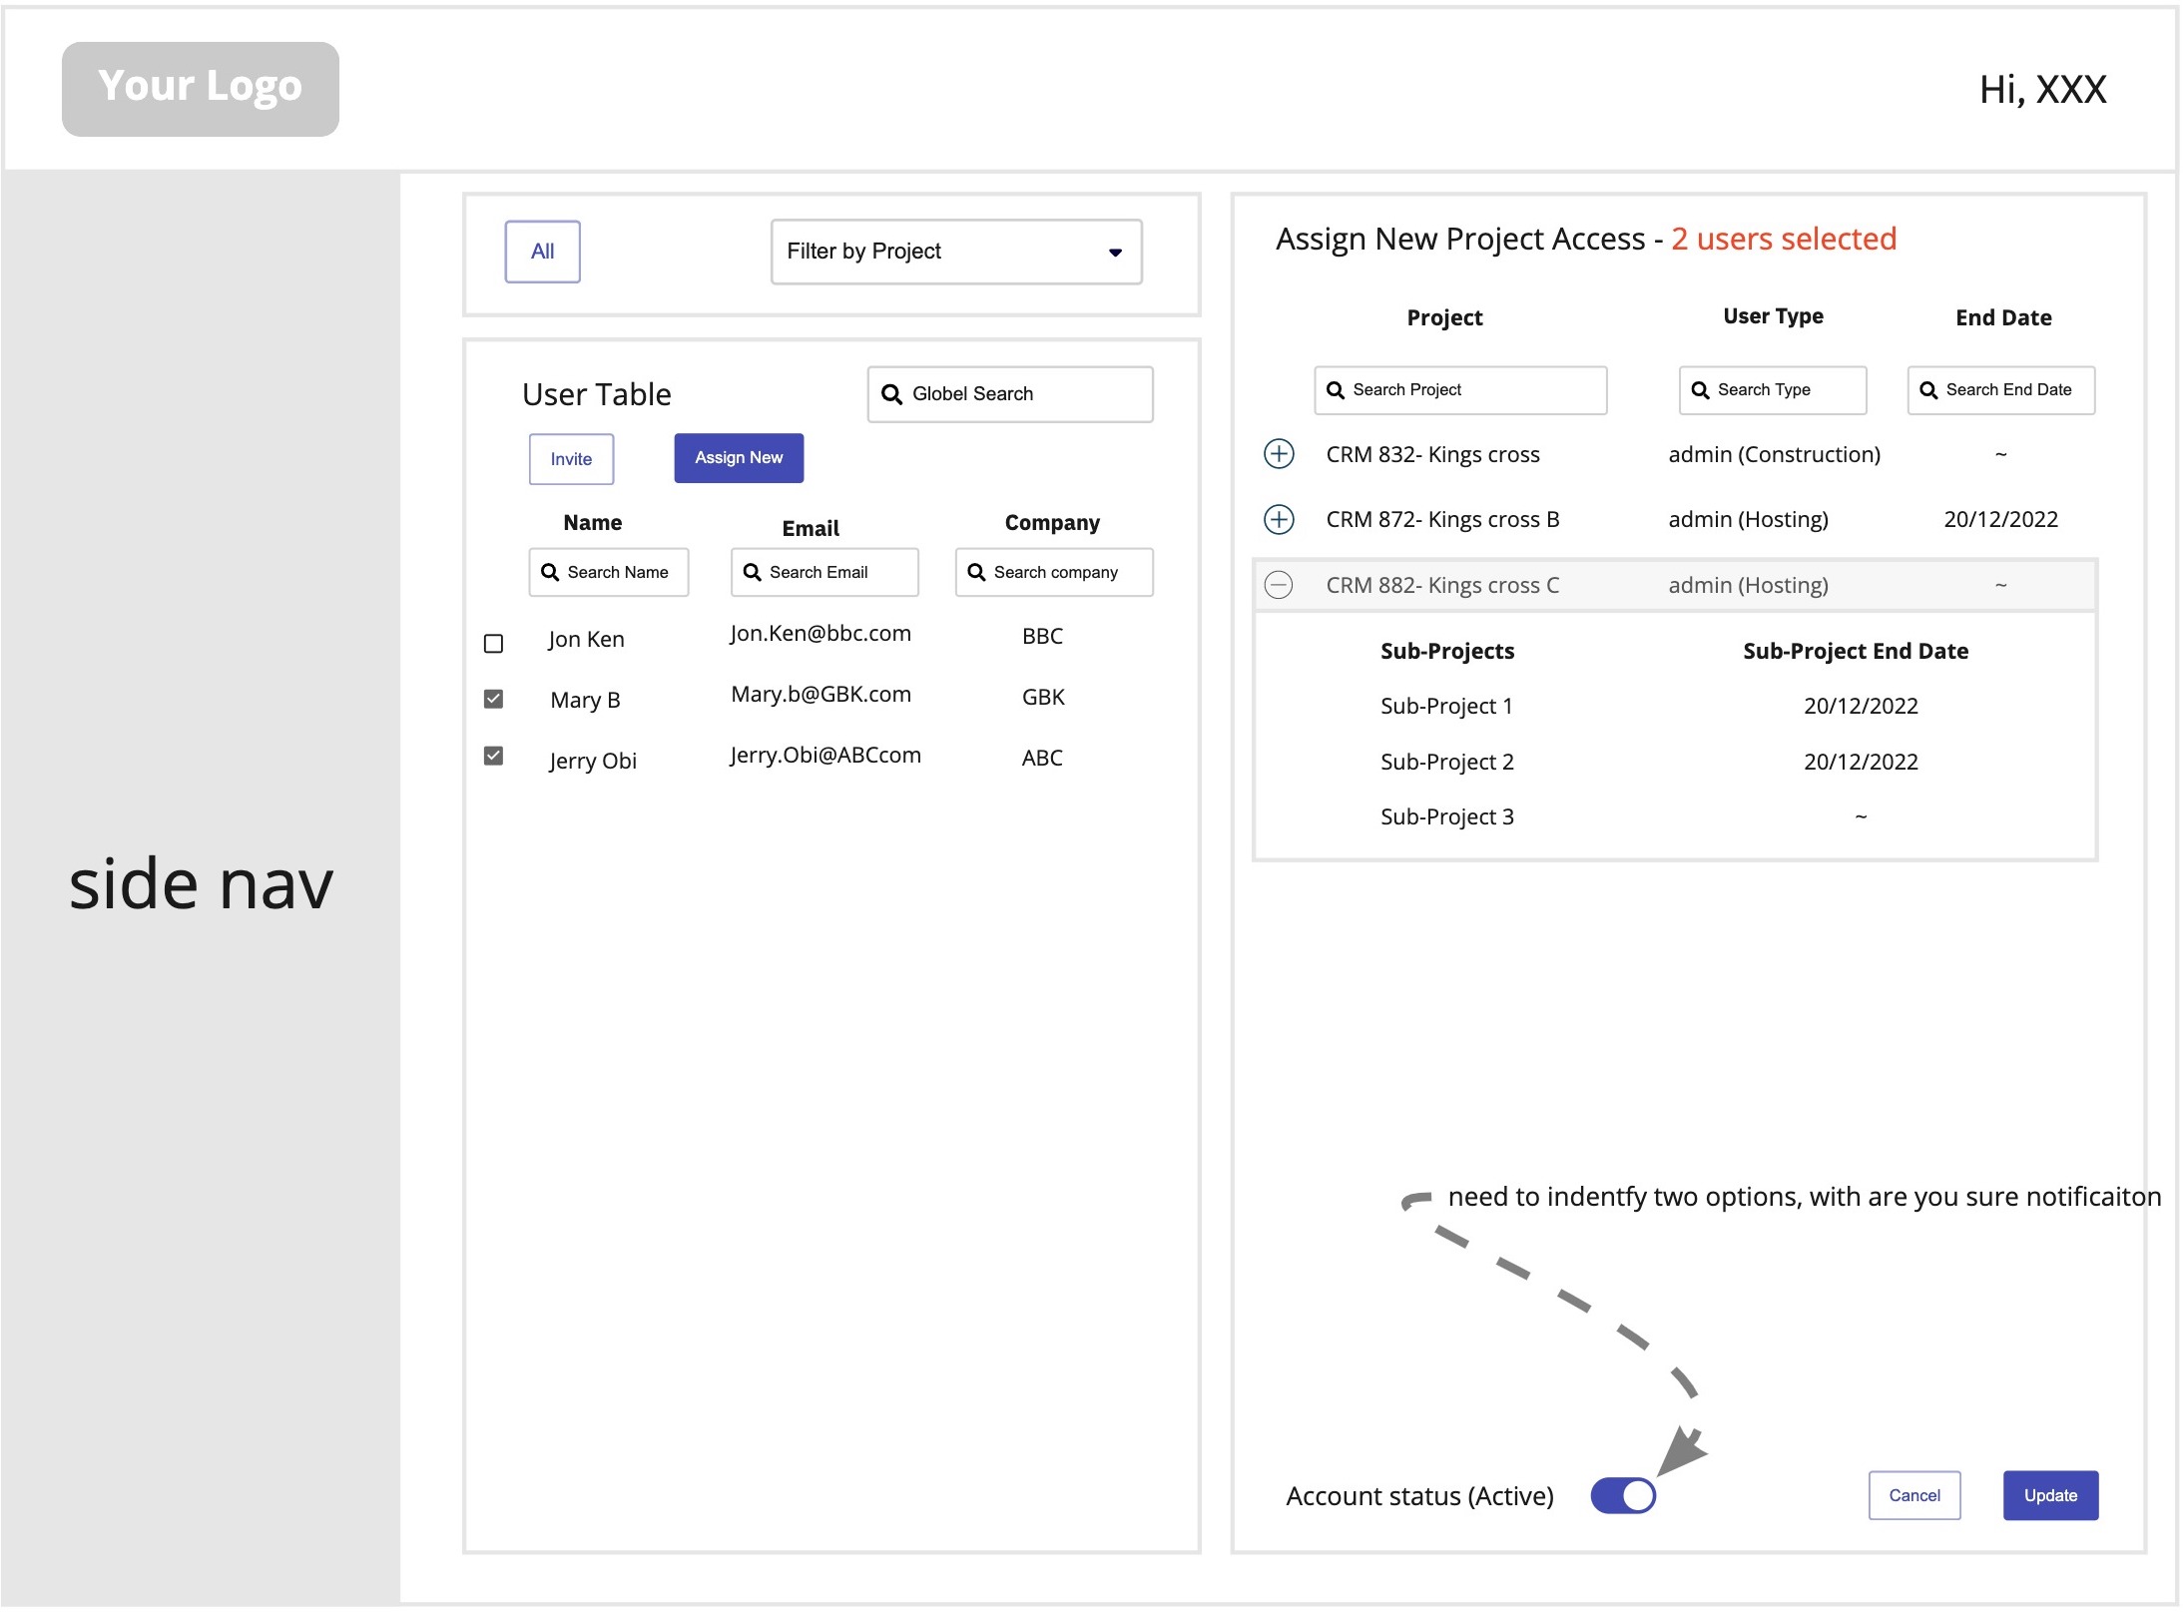Check the Jon Ken checkbox
Screen dimensions: 2183x1612
click(493, 644)
